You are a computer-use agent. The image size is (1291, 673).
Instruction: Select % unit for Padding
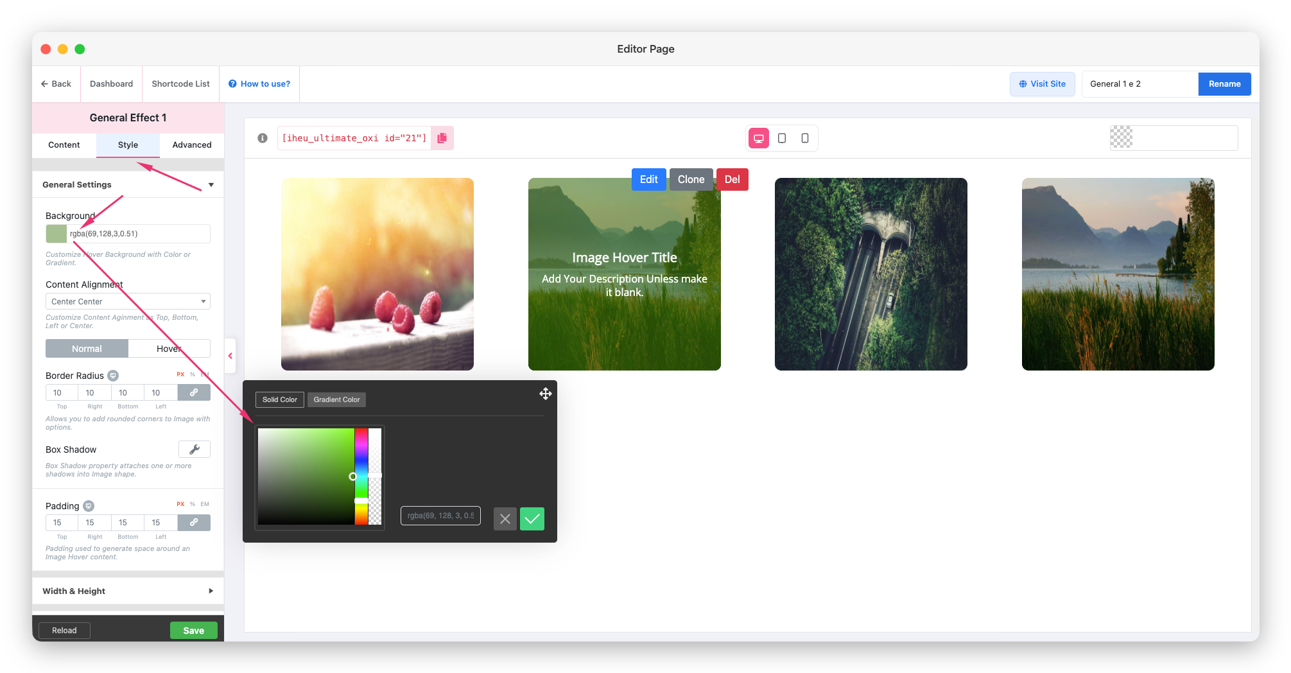click(x=193, y=504)
